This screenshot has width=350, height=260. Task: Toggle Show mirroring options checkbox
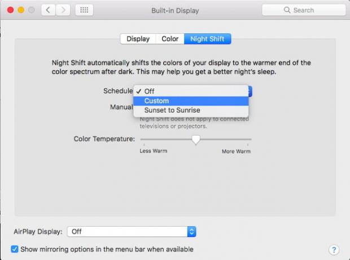pos(15,249)
